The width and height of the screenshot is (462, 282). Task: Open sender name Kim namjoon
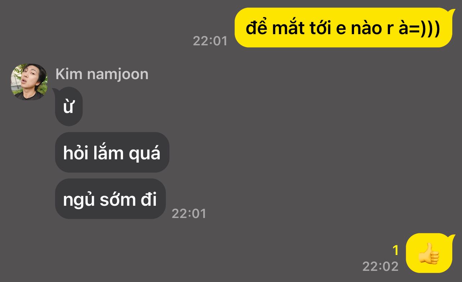pyautogui.click(x=102, y=74)
